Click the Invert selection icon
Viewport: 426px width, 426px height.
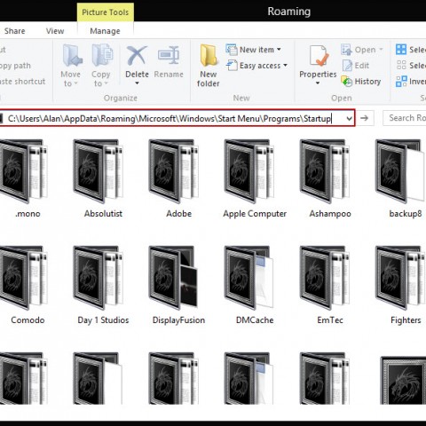click(x=401, y=81)
